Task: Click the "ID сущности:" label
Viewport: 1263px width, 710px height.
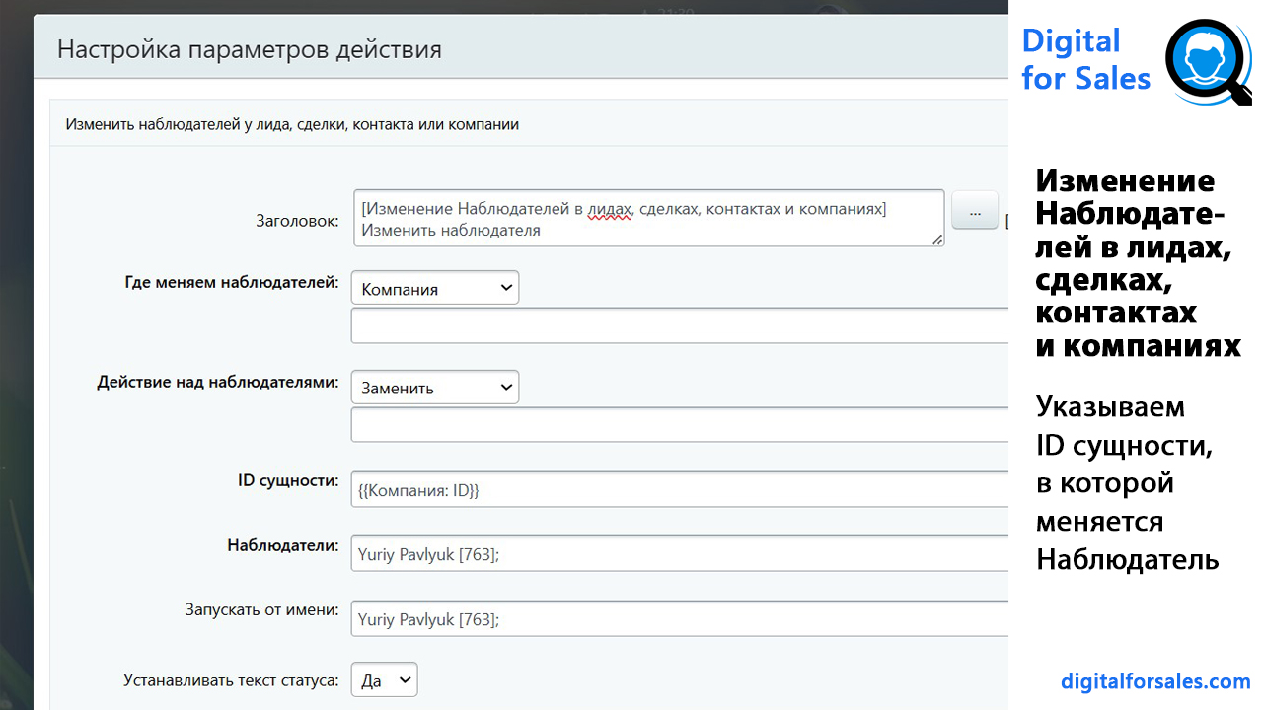Action: click(x=288, y=480)
